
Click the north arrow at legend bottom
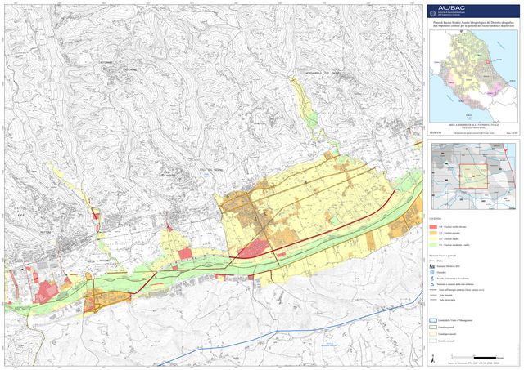pyautogui.click(x=433, y=359)
